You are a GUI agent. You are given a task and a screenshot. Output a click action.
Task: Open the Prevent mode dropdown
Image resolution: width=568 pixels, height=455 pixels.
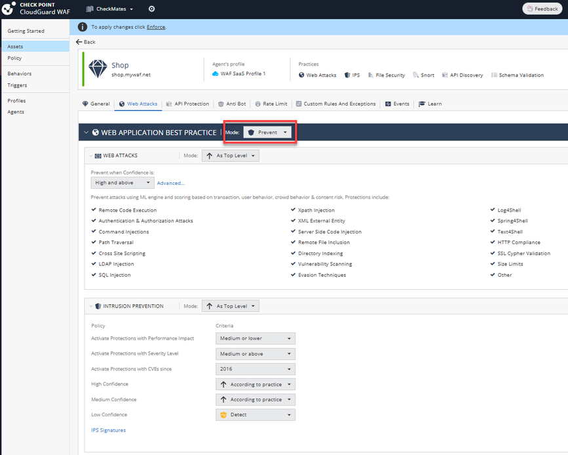(267, 132)
